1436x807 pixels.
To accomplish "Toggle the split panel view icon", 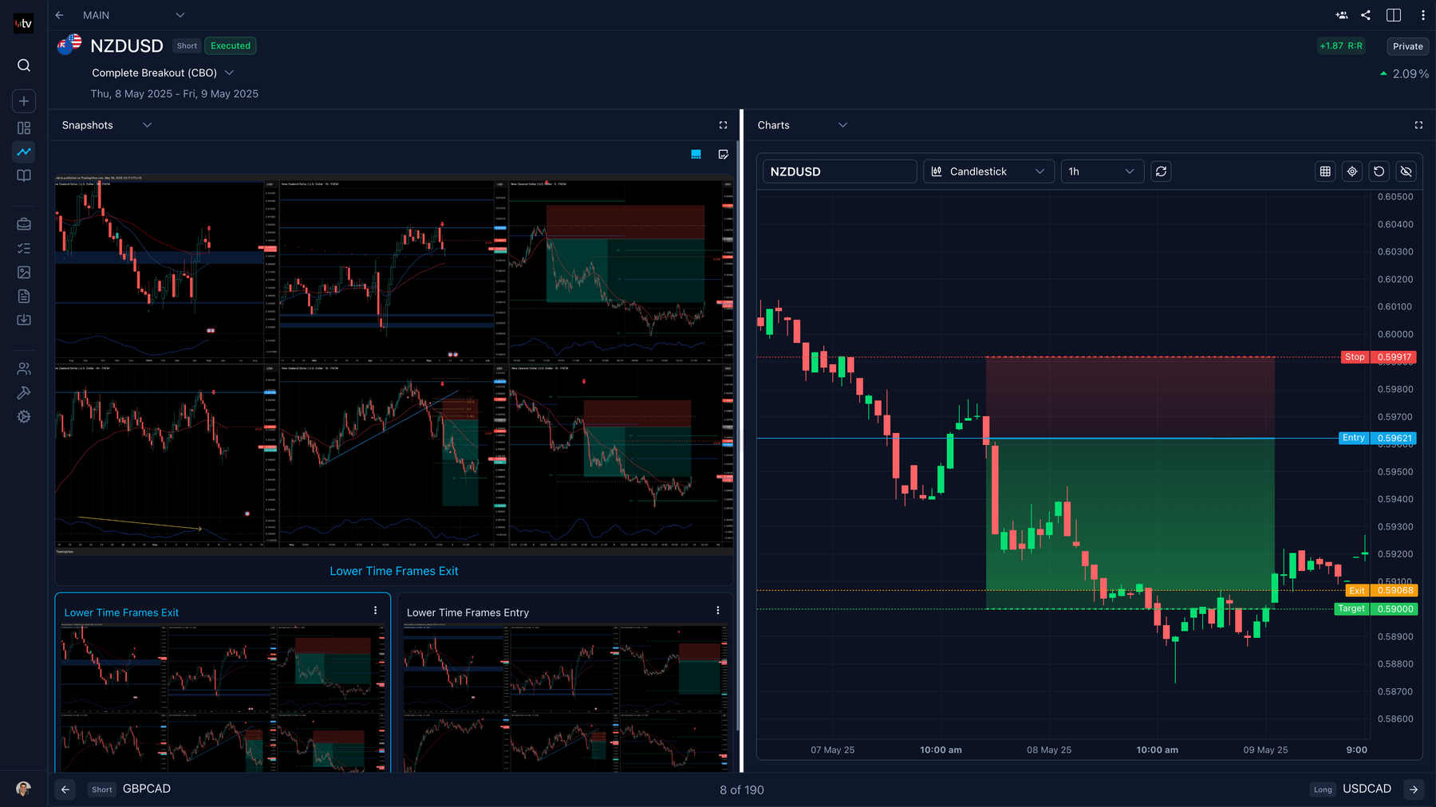I will click(1394, 14).
